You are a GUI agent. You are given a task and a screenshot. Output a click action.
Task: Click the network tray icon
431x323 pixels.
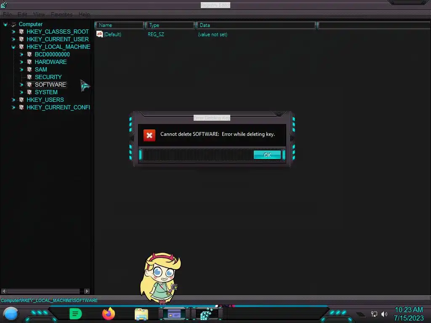click(x=374, y=314)
